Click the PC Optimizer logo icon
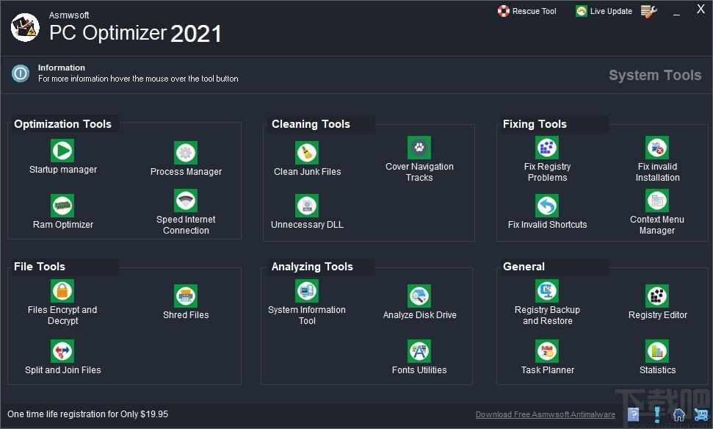 point(25,27)
